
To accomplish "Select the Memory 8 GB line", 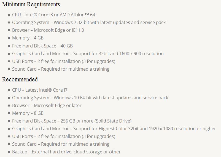I will pos(28,113).
